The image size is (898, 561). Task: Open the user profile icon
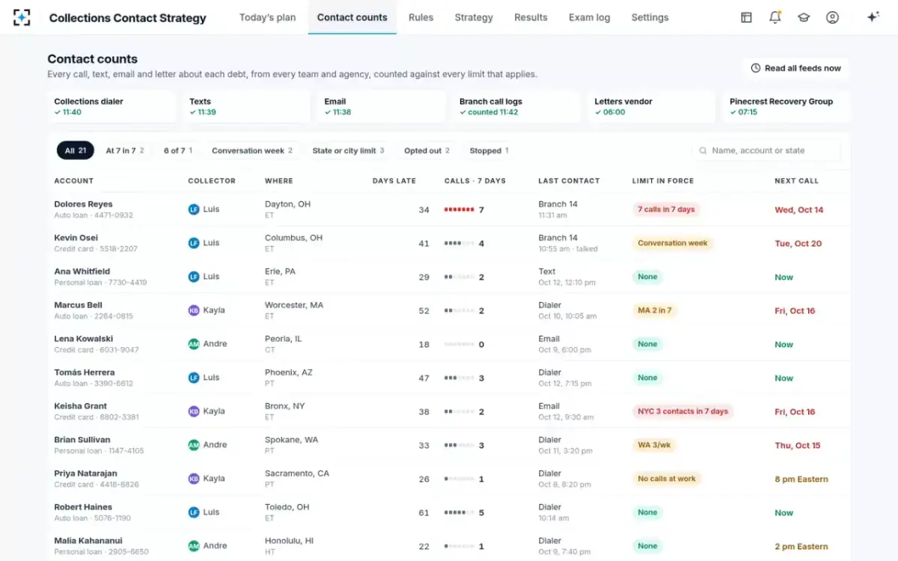click(832, 17)
